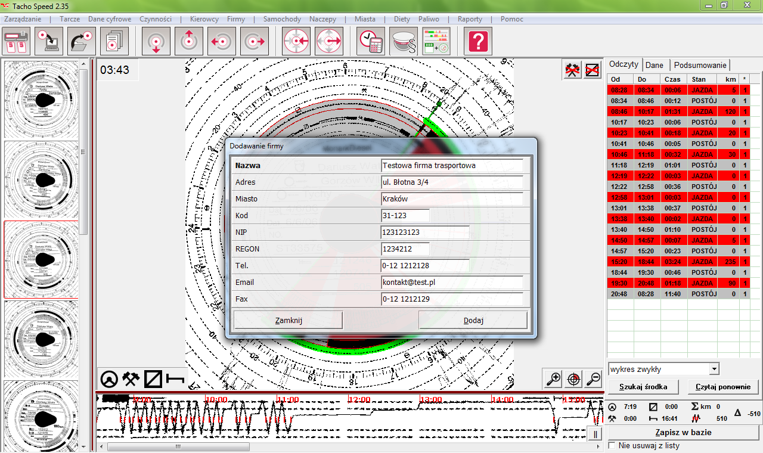
Task: Toggle the red crossed hammers button top-right
Action: (572, 70)
